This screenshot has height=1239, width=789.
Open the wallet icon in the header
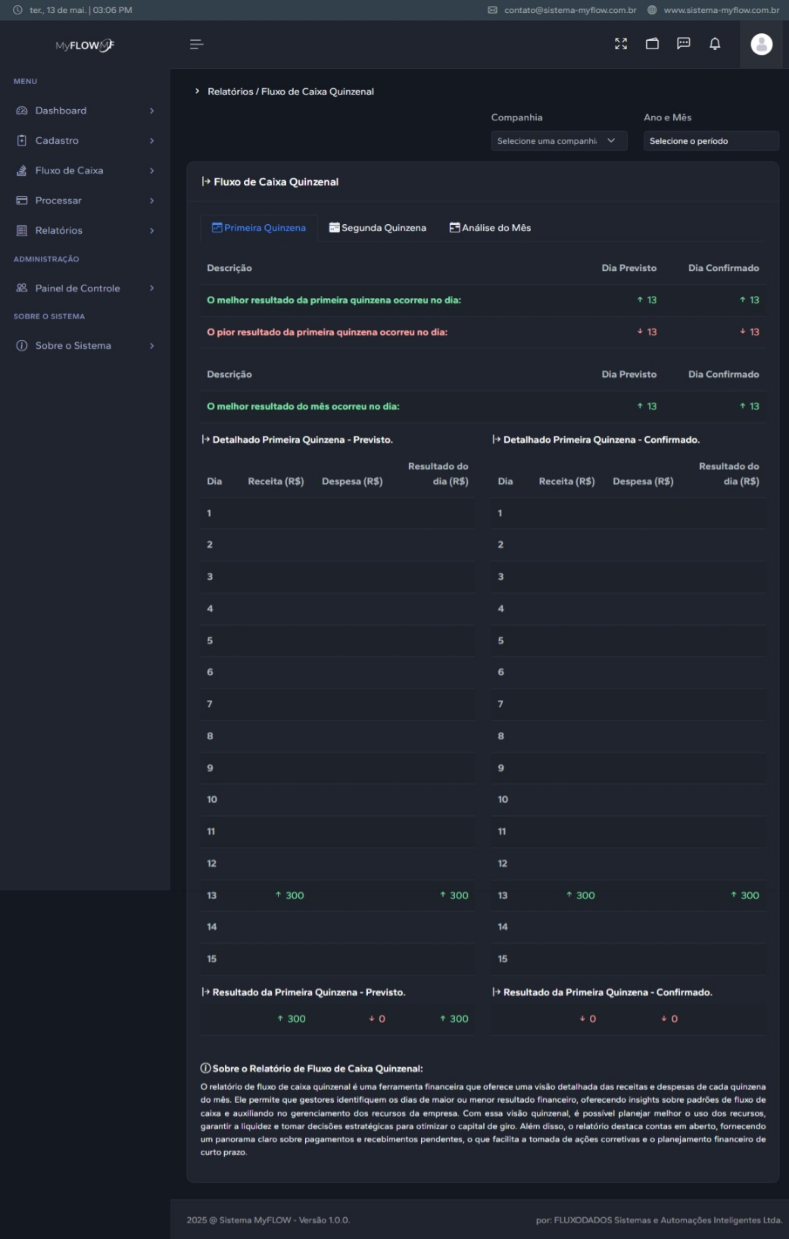(x=652, y=44)
